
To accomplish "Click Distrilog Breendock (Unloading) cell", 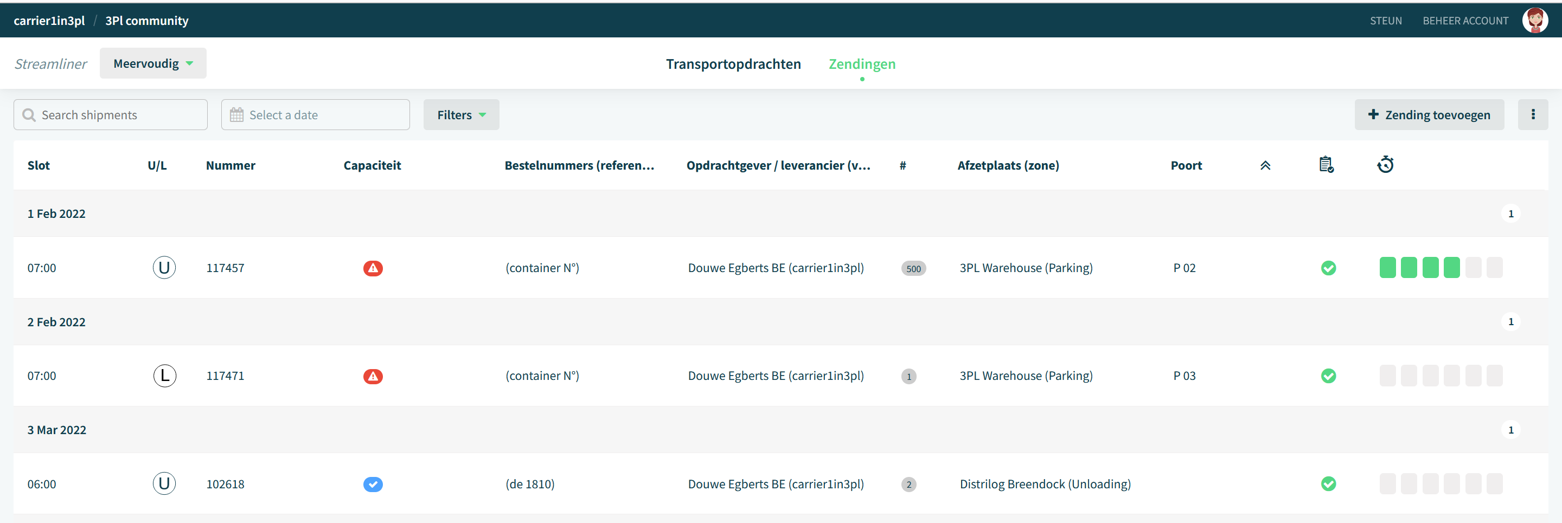I will 1045,484.
